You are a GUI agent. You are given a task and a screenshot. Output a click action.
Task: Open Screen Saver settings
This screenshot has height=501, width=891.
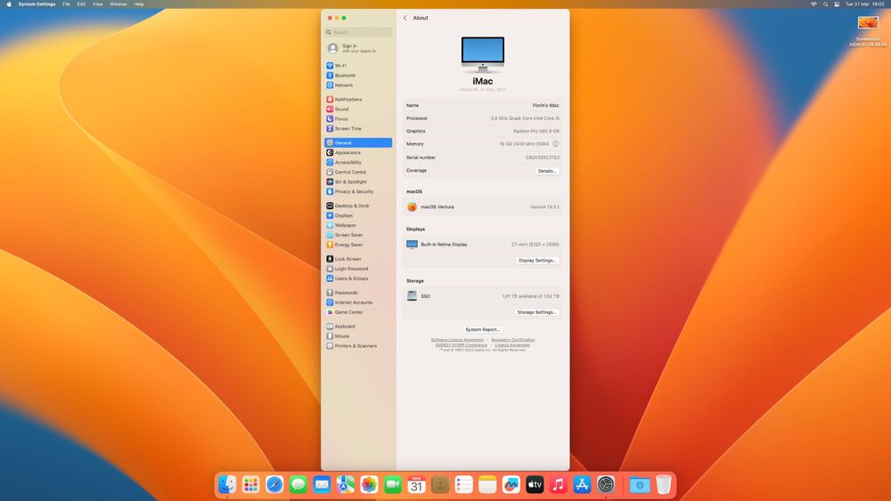click(x=358, y=235)
